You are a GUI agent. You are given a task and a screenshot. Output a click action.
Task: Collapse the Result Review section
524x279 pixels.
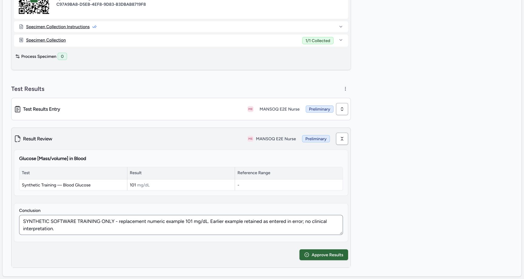[x=342, y=139]
